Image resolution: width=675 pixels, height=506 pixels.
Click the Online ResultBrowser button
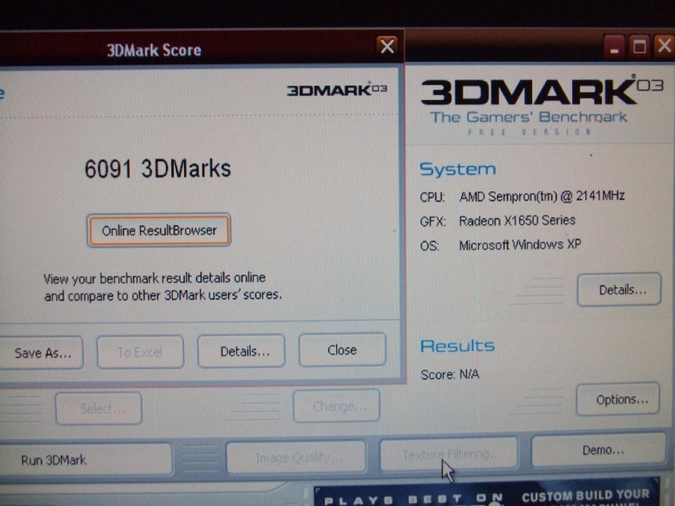coord(159,230)
